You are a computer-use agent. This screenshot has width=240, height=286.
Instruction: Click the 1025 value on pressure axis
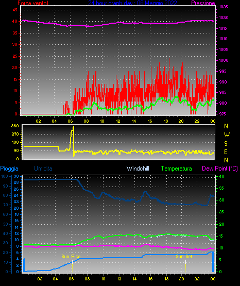224,7
